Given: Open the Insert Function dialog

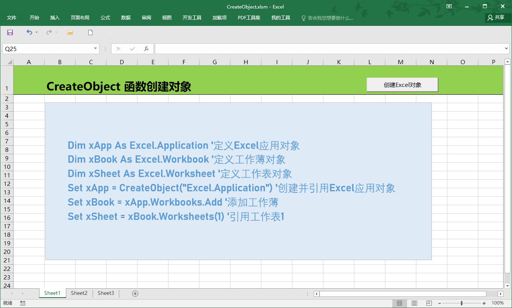Looking at the screenshot, I should click(x=146, y=48).
